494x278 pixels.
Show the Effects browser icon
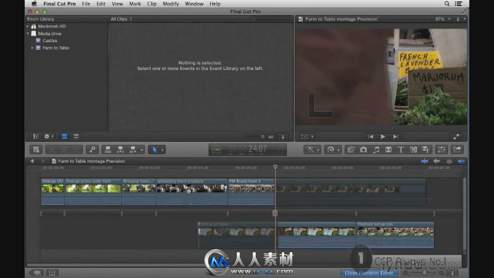coord(350,149)
